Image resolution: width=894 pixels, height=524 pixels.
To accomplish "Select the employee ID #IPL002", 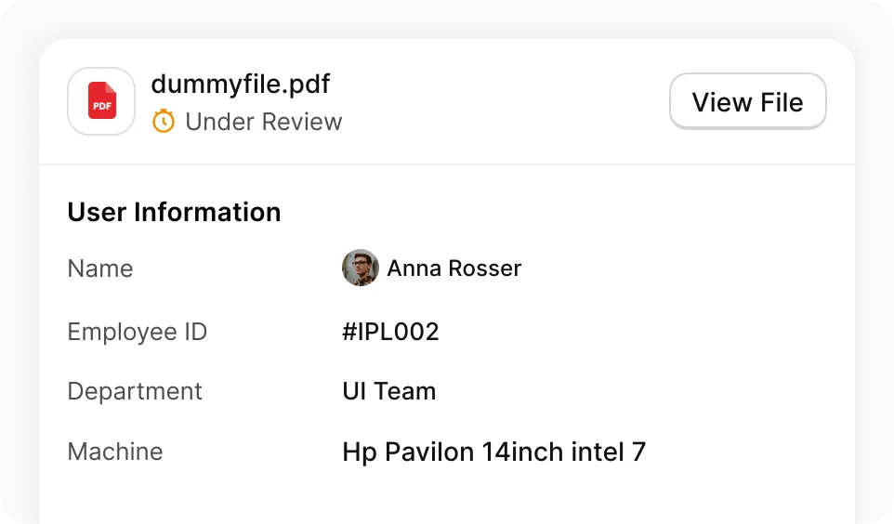I will pyautogui.click(x=390, y=332).
